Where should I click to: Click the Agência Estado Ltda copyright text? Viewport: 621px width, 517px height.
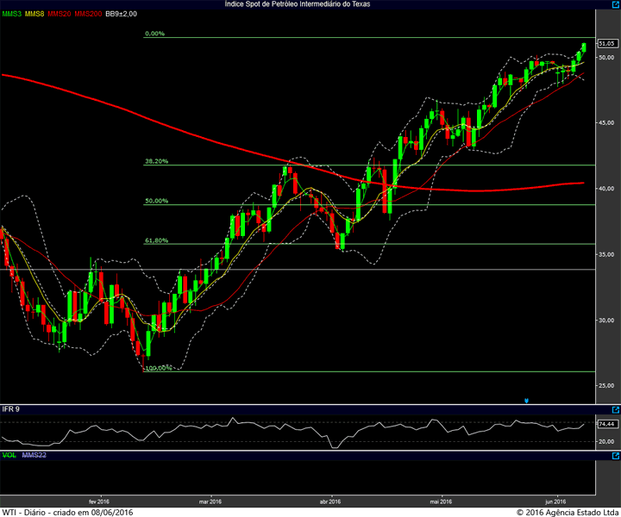click(x=568, y=513)
